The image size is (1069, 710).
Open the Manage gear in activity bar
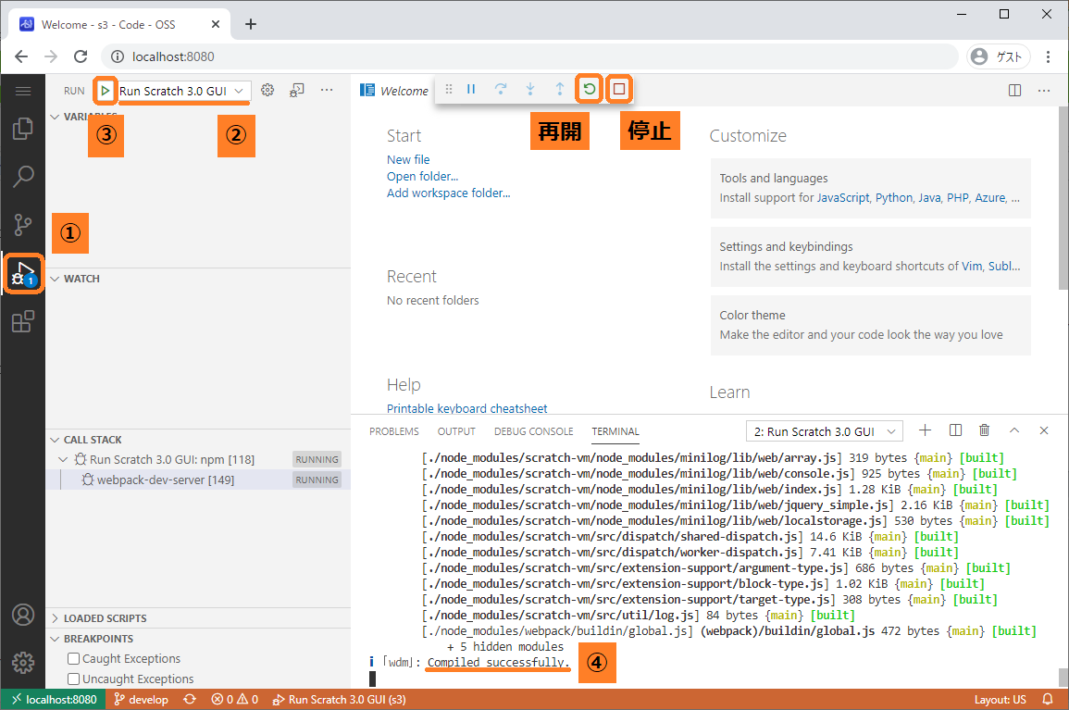pos(22,662)
